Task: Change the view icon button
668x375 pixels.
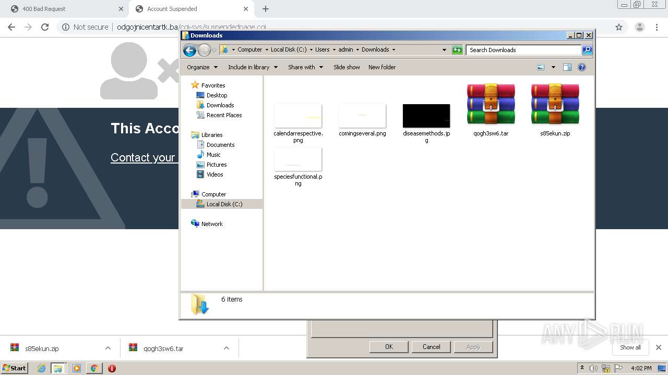Action: pos(541,67)
